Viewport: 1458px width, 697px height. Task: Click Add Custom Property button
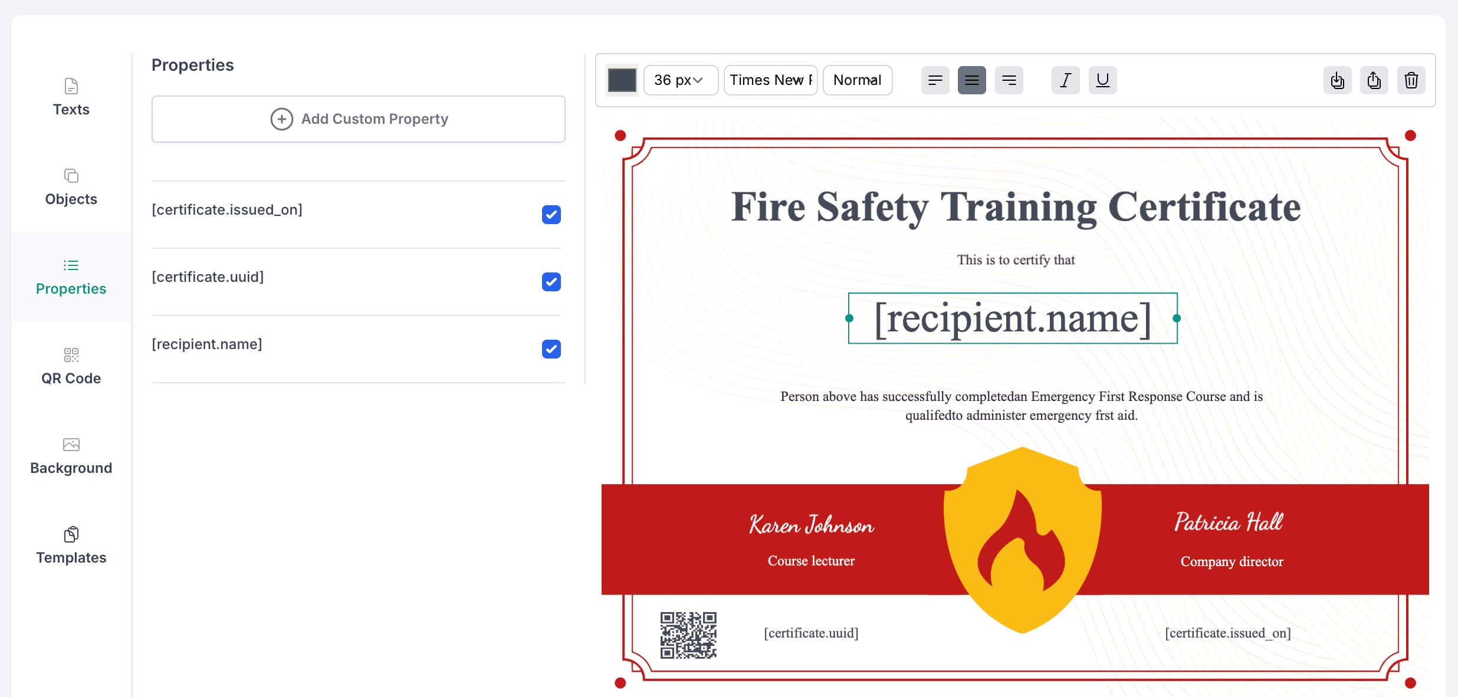pyautogui.click(x=358, y=119)
